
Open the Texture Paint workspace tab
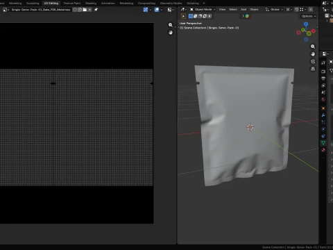pos(71,3)
